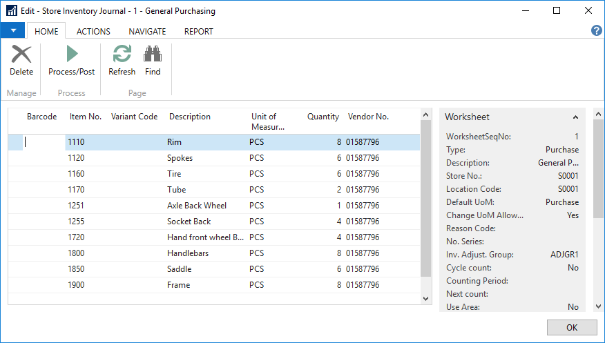This screenshot has width=605, height=343.
Task: Open Find with the binoculars icon
Action: (153, 55)
